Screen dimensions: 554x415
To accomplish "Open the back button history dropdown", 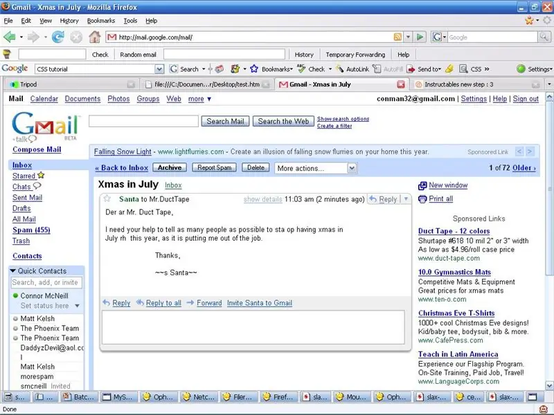I will tap(21, 37).
